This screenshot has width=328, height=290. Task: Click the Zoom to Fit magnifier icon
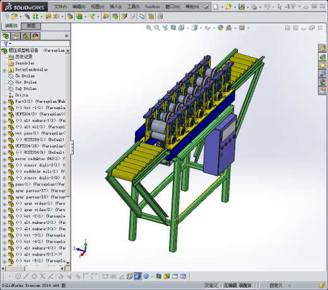(x=149, y=28)
